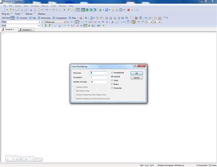Click the Tools toolbar label below menu
Screen dimensions: 217x167
coord(17,14)
